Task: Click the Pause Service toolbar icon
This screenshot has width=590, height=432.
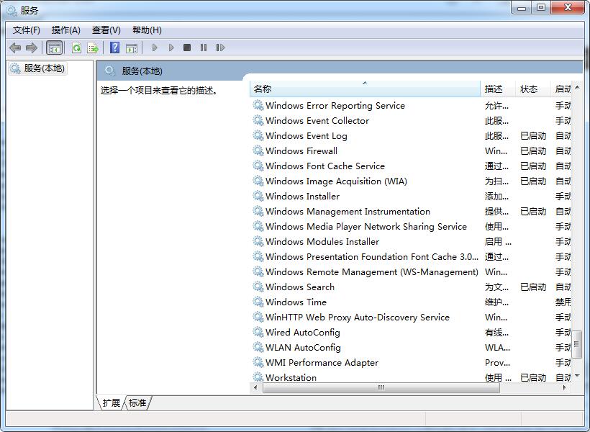Action: [x=204, y=48]
